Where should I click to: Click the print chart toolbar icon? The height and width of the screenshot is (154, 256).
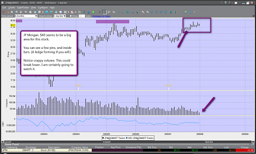(x=21, y=12)
